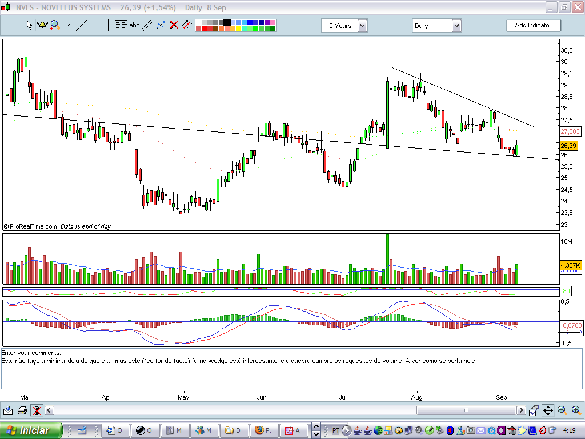Click inside the comments text area

pyautogui.click(x=291, y=369)
